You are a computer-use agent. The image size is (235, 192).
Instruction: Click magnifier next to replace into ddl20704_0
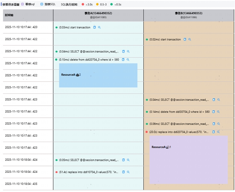tap(218, 132)
